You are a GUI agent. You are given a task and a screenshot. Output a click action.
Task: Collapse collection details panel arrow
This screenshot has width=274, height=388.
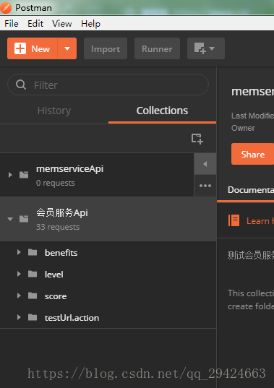point(205,164)
